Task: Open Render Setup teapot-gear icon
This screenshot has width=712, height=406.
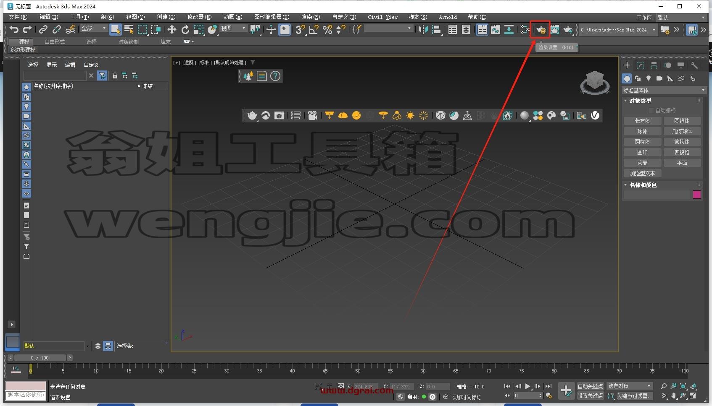Action: 541,30
